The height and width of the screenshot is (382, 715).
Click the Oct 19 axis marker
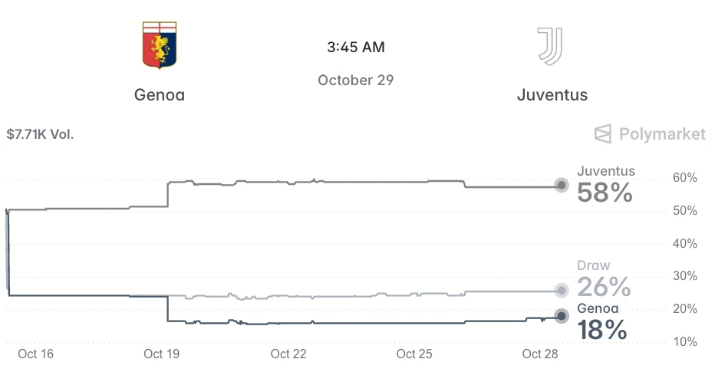[161, 354]
